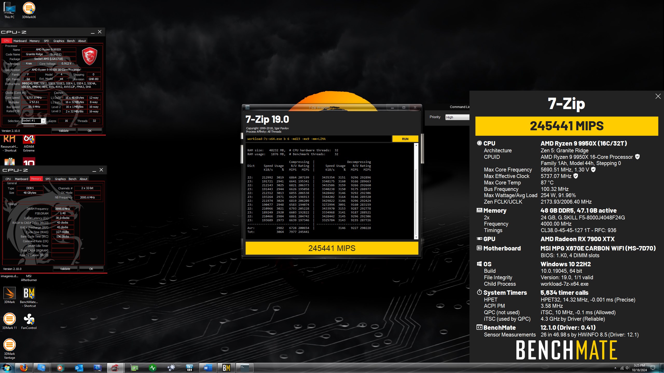Screen dimensions: 664x373
Task: Open SPD tab in upper CPU-Z
Action: coord(46,41)
